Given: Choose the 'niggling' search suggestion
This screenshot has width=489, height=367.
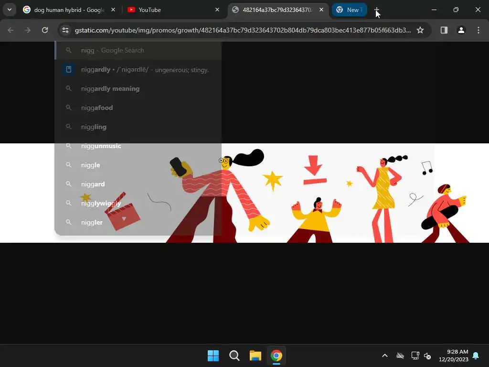Looking at the screenshot, I should click(138, 127).
